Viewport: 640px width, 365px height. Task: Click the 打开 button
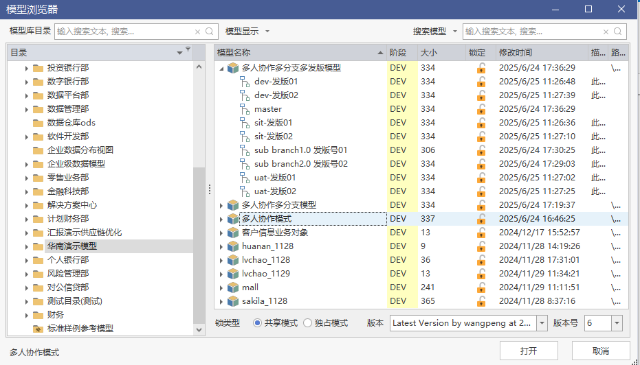click(529, 351)
